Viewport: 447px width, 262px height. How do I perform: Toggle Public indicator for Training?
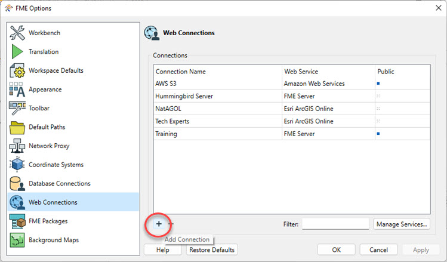tap(378, 134)
